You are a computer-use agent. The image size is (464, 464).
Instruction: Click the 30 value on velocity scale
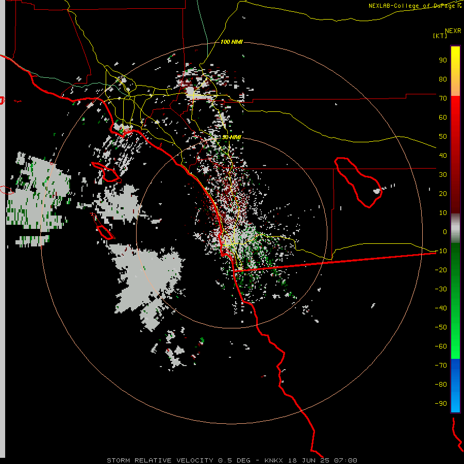(x=443, y=175)
